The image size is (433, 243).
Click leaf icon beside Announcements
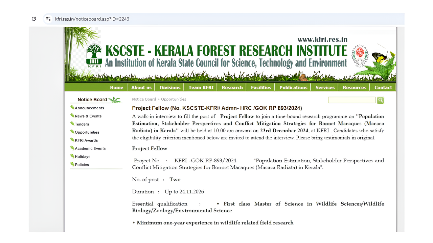pyautogui.click(x=72, y=108)
